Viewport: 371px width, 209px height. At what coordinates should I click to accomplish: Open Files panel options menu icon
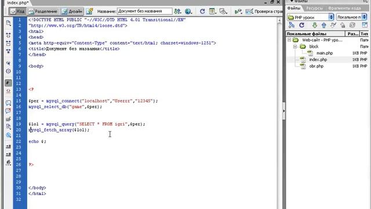click(x=365, y=1)
